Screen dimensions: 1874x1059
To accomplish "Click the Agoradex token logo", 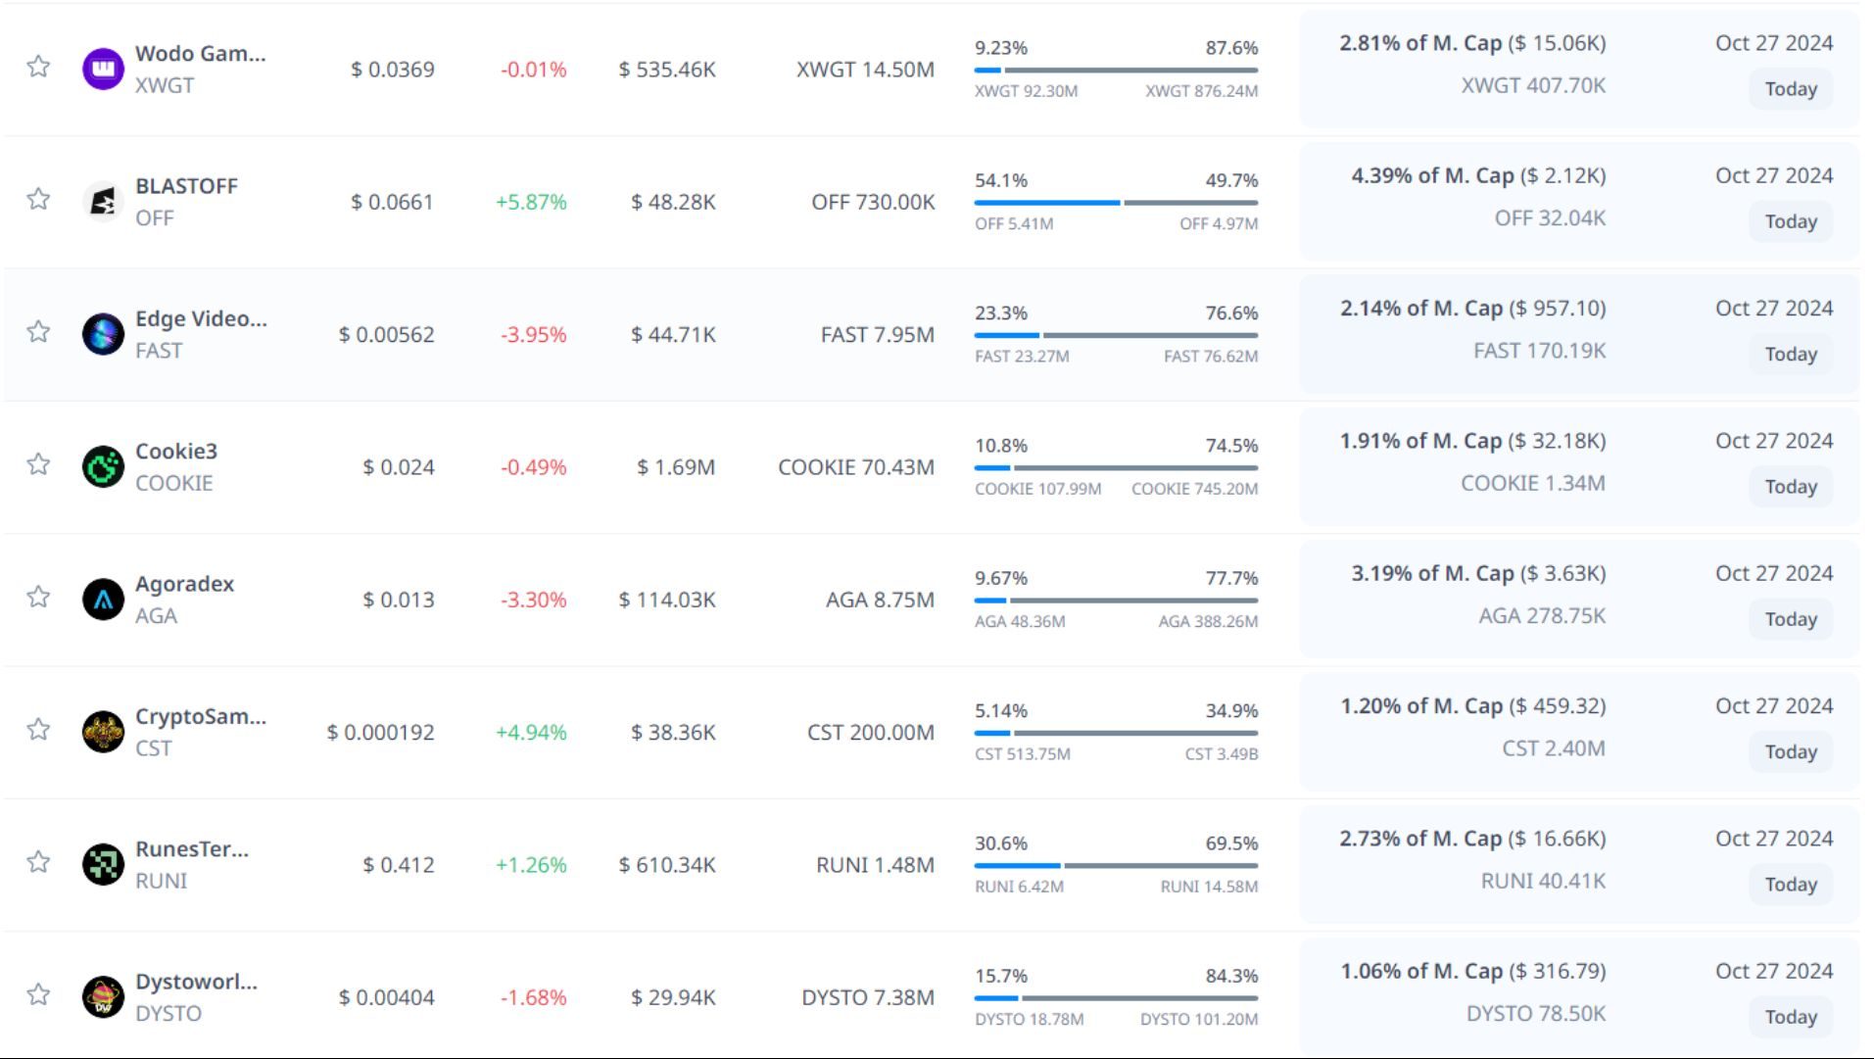I will coord(103,600).
